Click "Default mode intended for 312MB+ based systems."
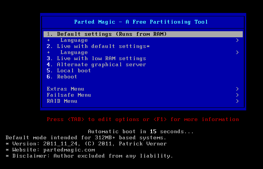Image resolution: width=263 pixels, height=169 pixels. pos(86,138)
